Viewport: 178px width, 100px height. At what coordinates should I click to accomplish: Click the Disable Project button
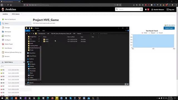tap(169, 28)
